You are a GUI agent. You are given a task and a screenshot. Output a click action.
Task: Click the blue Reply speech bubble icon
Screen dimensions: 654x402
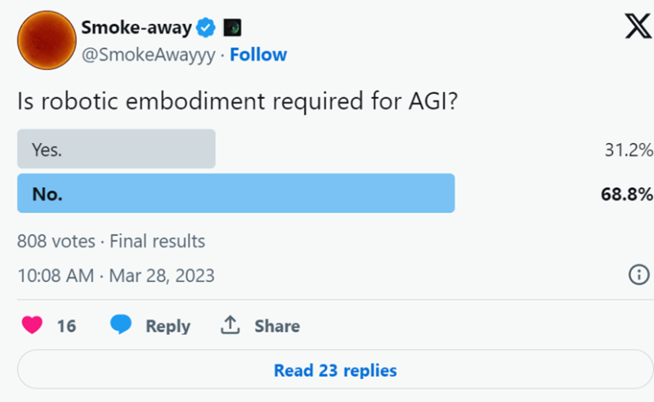pos(121,325)
